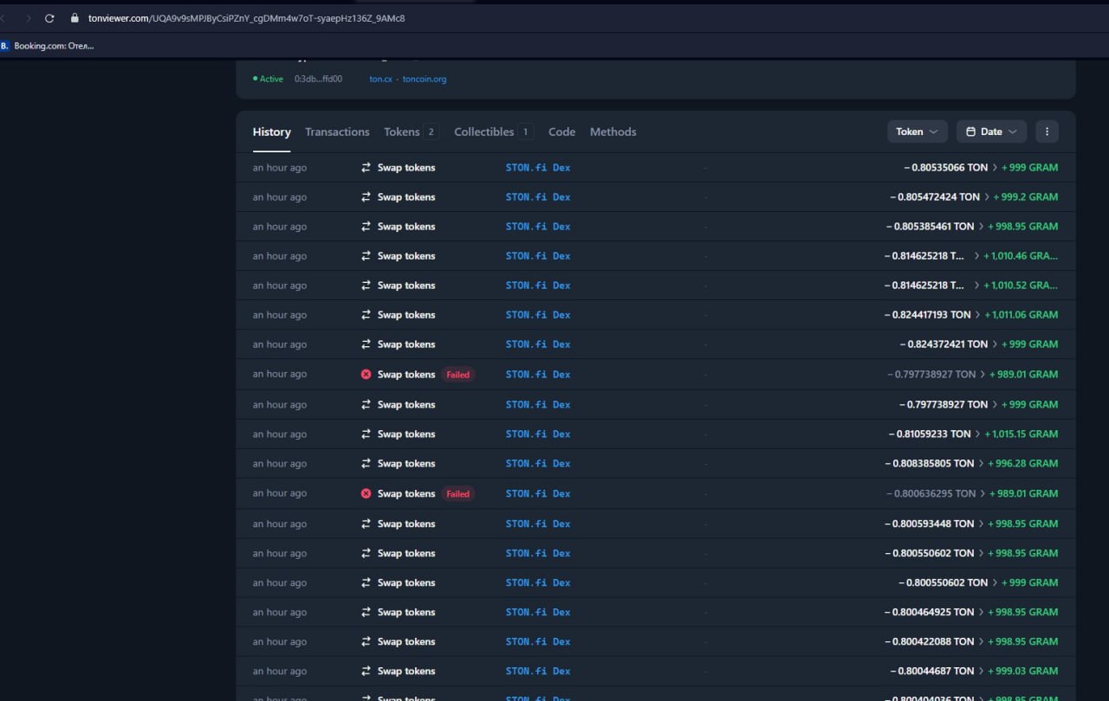Open the Token filter dropdown
This screenshot has height=701, width=1109.
(917, 132)
